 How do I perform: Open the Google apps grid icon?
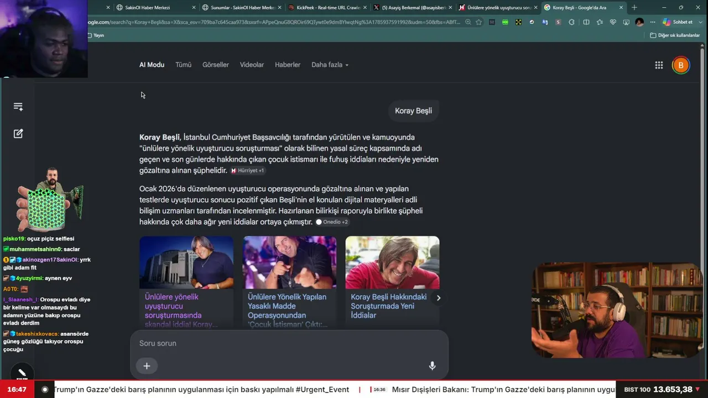[659, 65]
